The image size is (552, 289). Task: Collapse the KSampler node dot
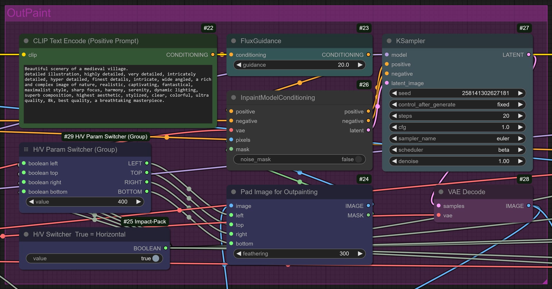click(389, 41)
